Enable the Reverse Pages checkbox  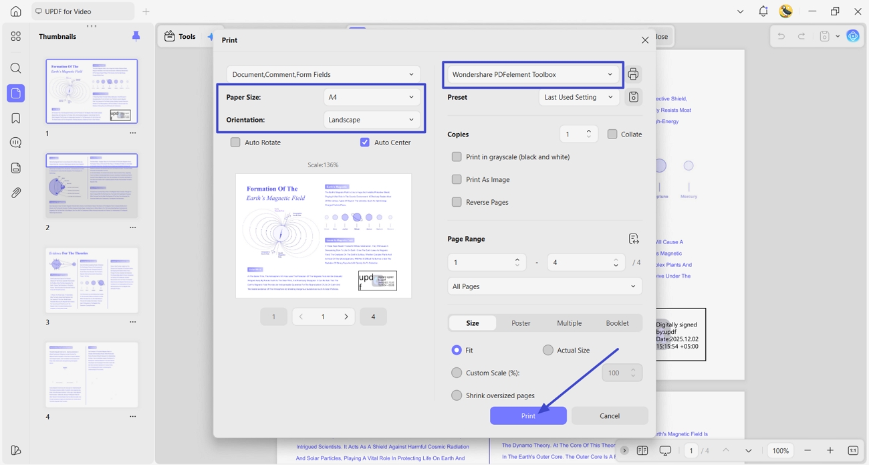(x=457, y=202)
